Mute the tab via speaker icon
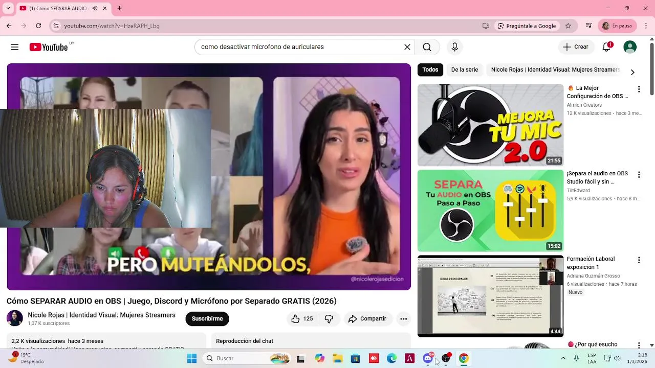Image resolution: width=655 pixels, height=368 pixels. point(95,8)
